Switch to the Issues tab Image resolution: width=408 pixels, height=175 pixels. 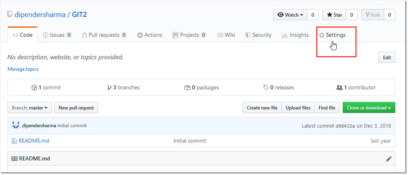tap(57, 35)
